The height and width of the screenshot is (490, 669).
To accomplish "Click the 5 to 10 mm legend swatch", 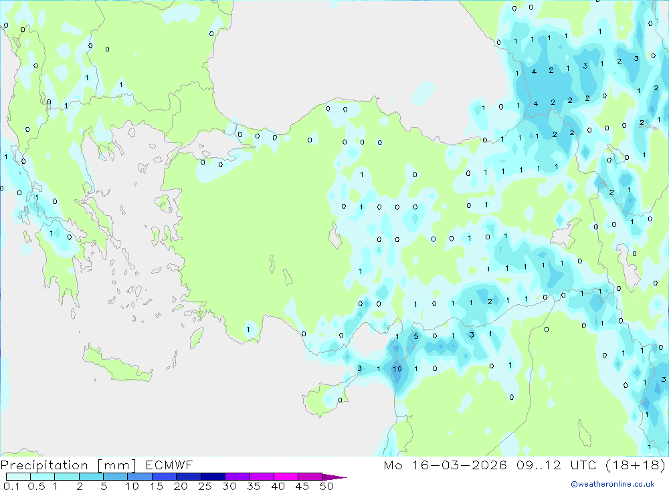I will pyautogui.click(x=115, y=477).
